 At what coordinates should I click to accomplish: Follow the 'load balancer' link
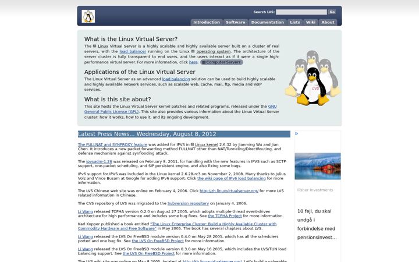[133, 51]
